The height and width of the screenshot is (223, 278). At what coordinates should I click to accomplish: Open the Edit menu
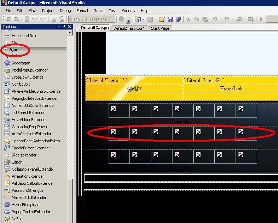pyautogui.click(x=20, y=11)
